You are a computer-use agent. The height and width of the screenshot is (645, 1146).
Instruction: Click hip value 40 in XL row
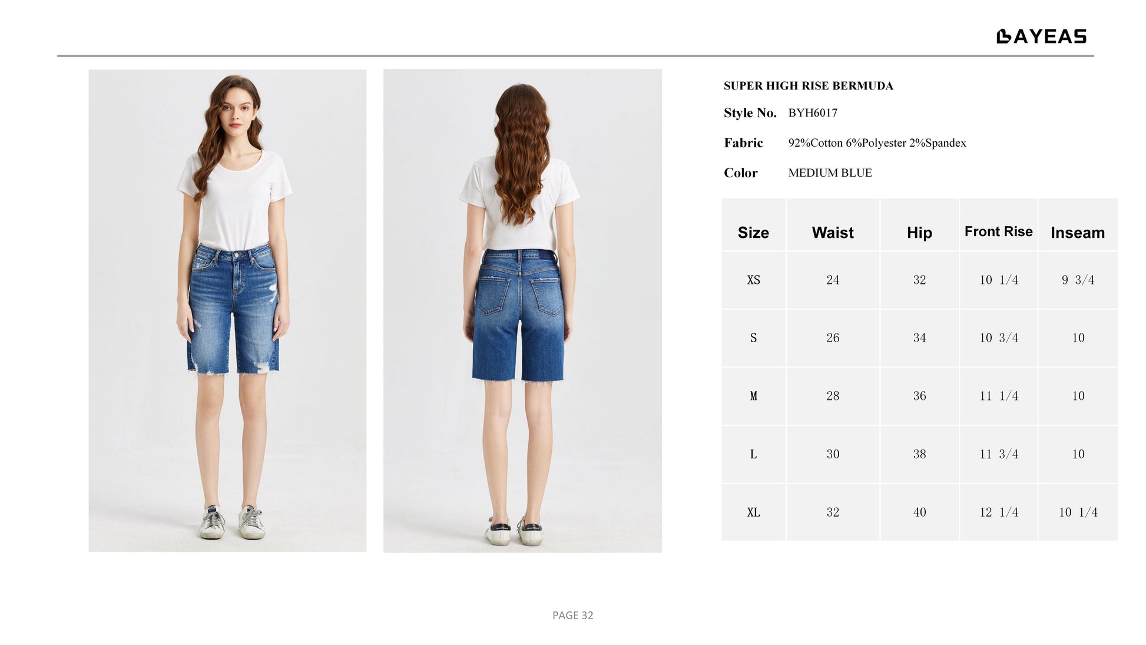[x=919, y=512]
